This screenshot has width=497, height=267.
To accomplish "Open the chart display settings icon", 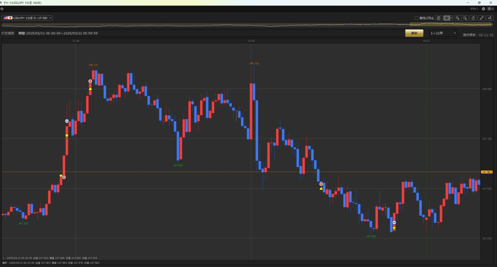I will tap(439, 18).
